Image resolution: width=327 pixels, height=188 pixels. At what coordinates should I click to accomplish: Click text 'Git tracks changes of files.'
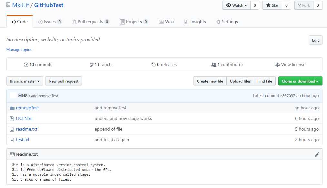(x=41, y=179)
